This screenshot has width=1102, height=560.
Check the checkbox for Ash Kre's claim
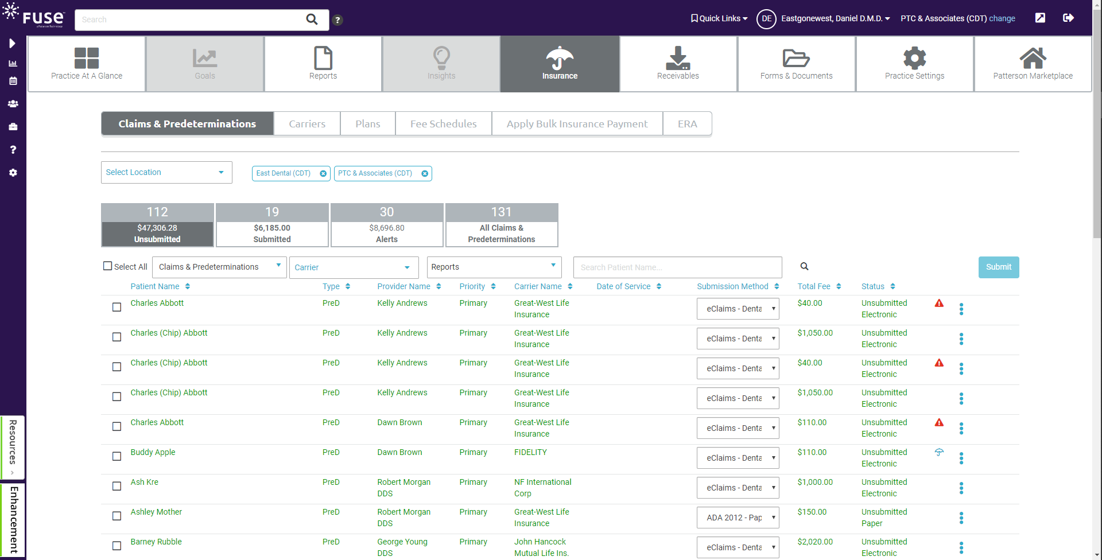click(117, 486)
